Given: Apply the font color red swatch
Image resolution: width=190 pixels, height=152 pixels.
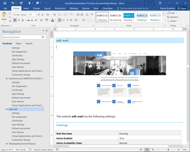Looking at the screenshot, I should [53, 20].
